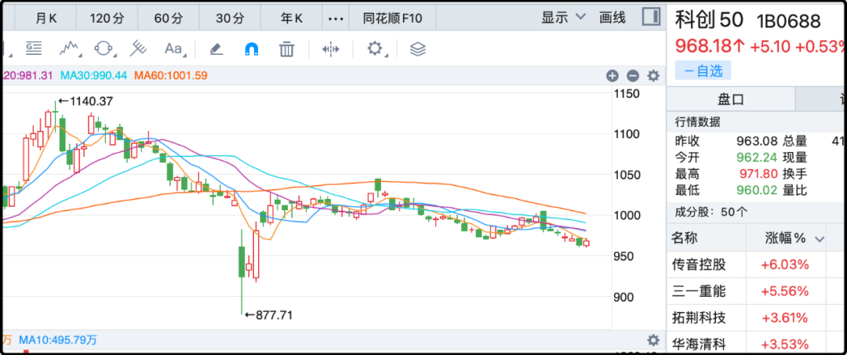
Task: Switch to the 月K period tab
Action: click(x=45, y=17)
